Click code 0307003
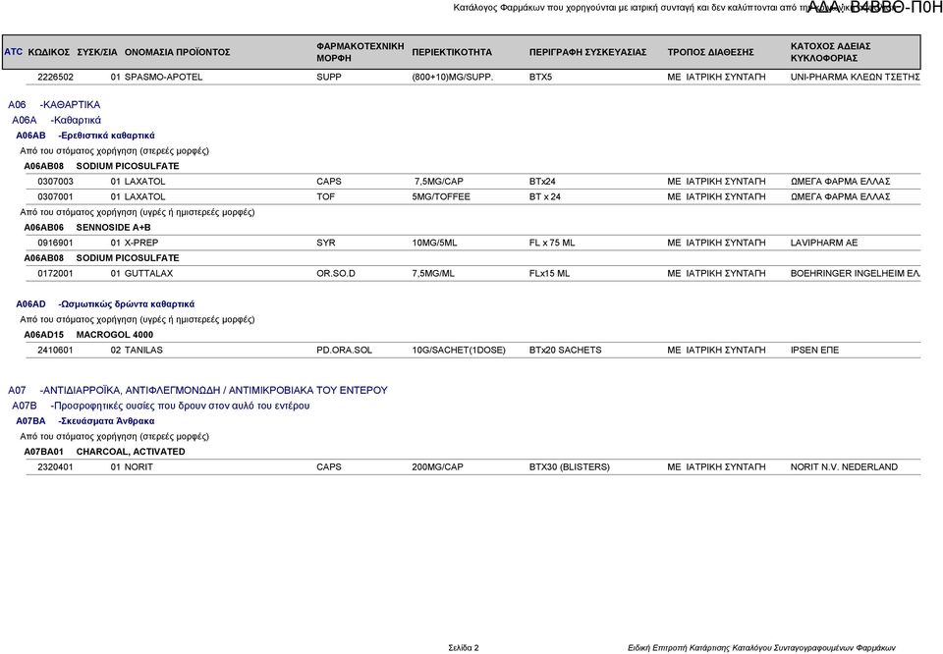943x654 pixels. 55,182
